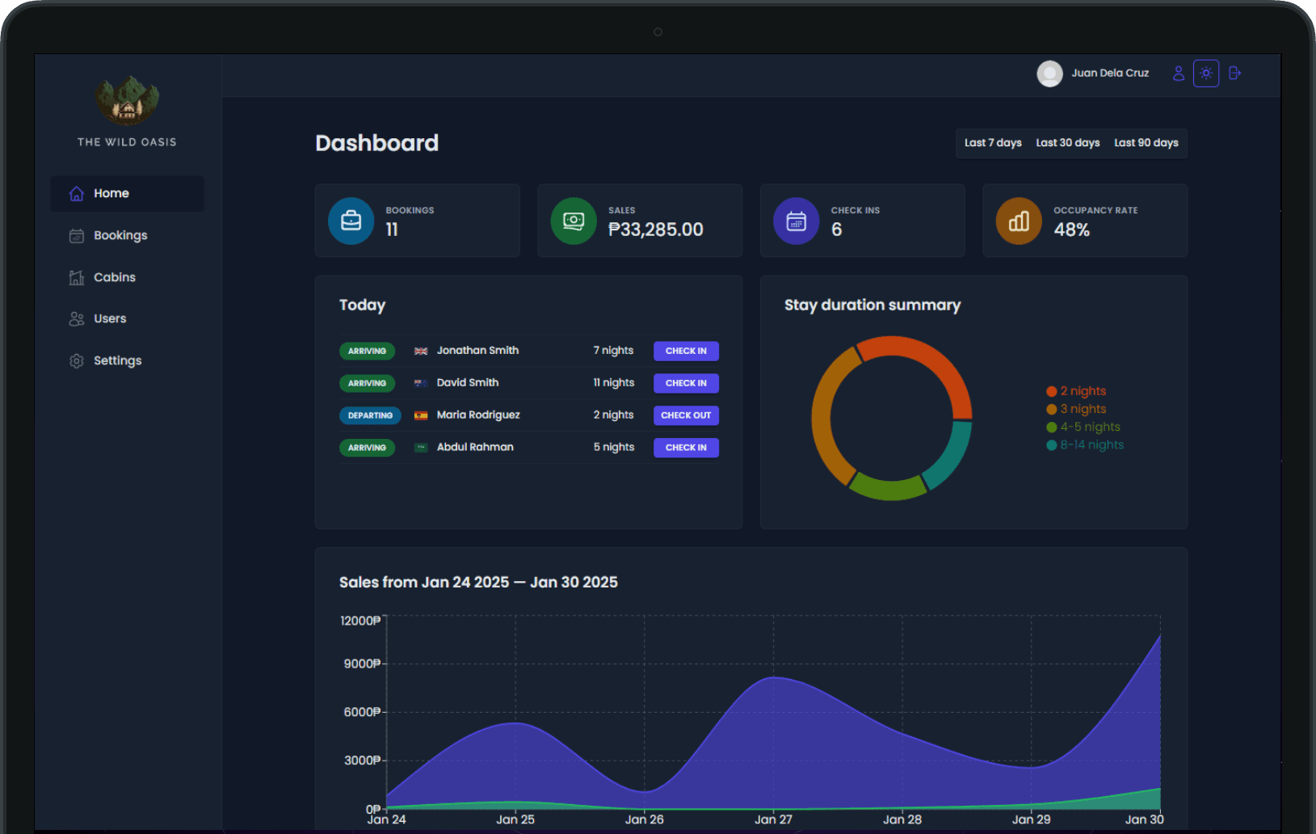The image size is (1316, 834).
Task: Switch to the Last 90 days filter
Action: pos(1146,143)
